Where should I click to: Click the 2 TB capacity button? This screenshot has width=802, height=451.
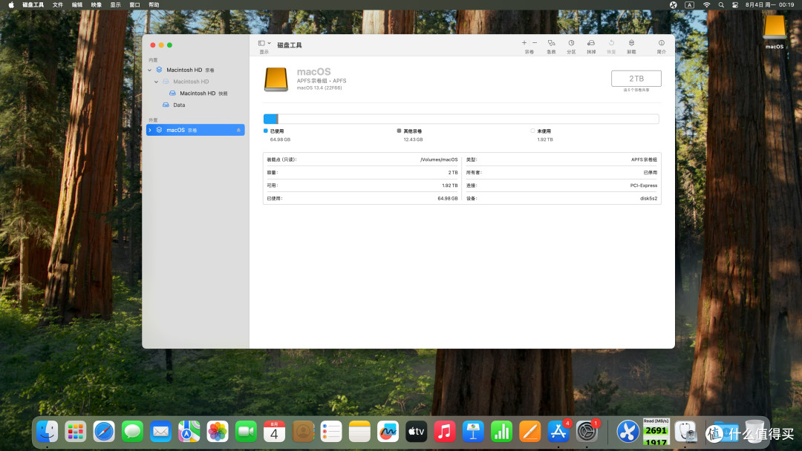click(x=636, y=78)
